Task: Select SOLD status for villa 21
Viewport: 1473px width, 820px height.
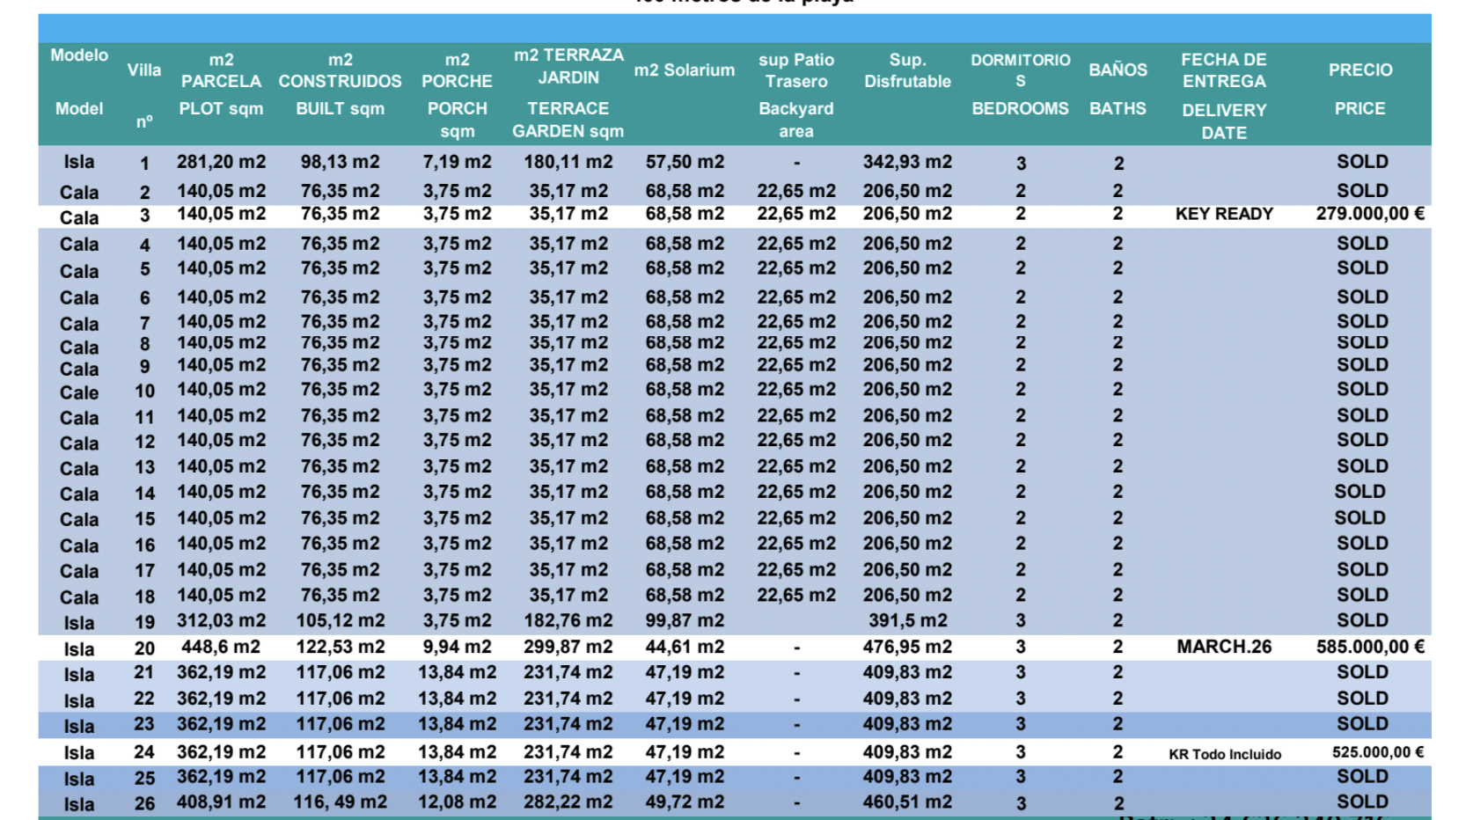Action: pos(1362,672)
